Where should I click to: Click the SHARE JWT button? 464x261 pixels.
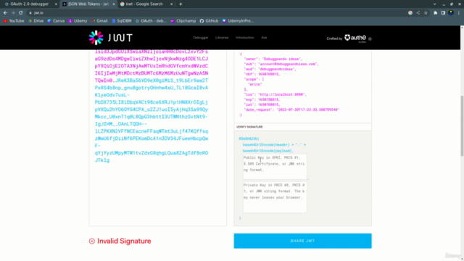[302, 241]
